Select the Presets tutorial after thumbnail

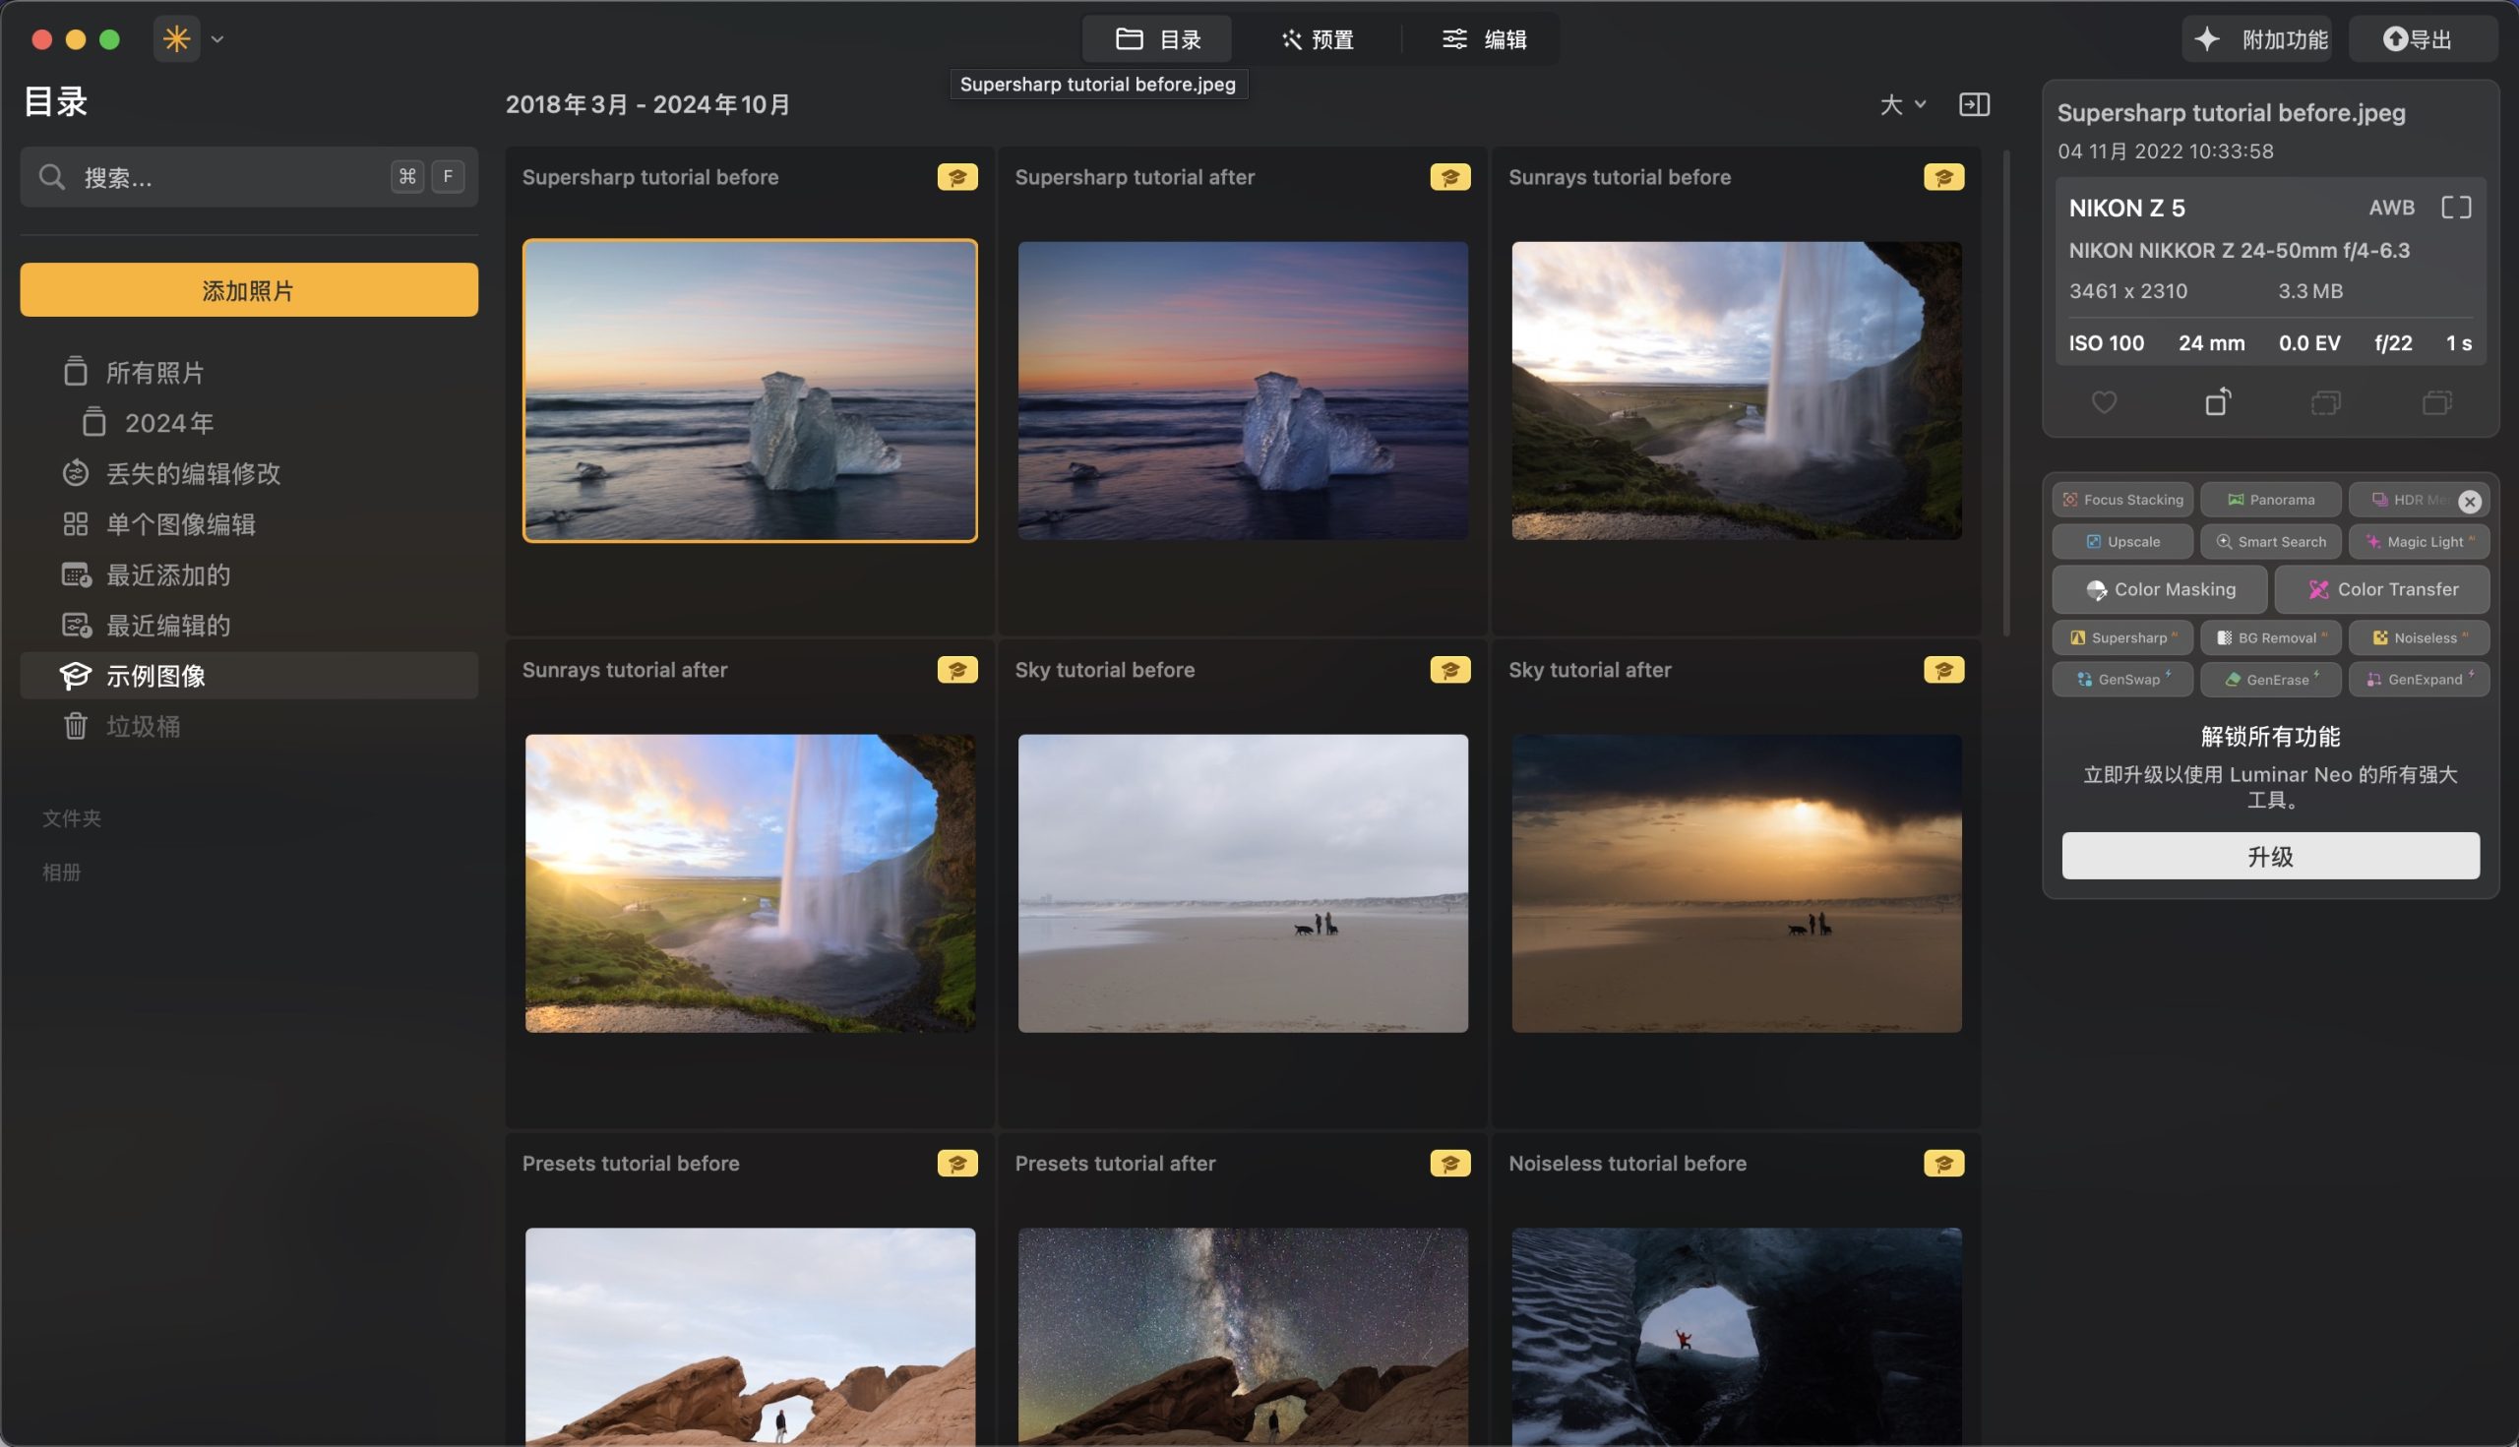pyautogui.click(x=1243, y=1336)
